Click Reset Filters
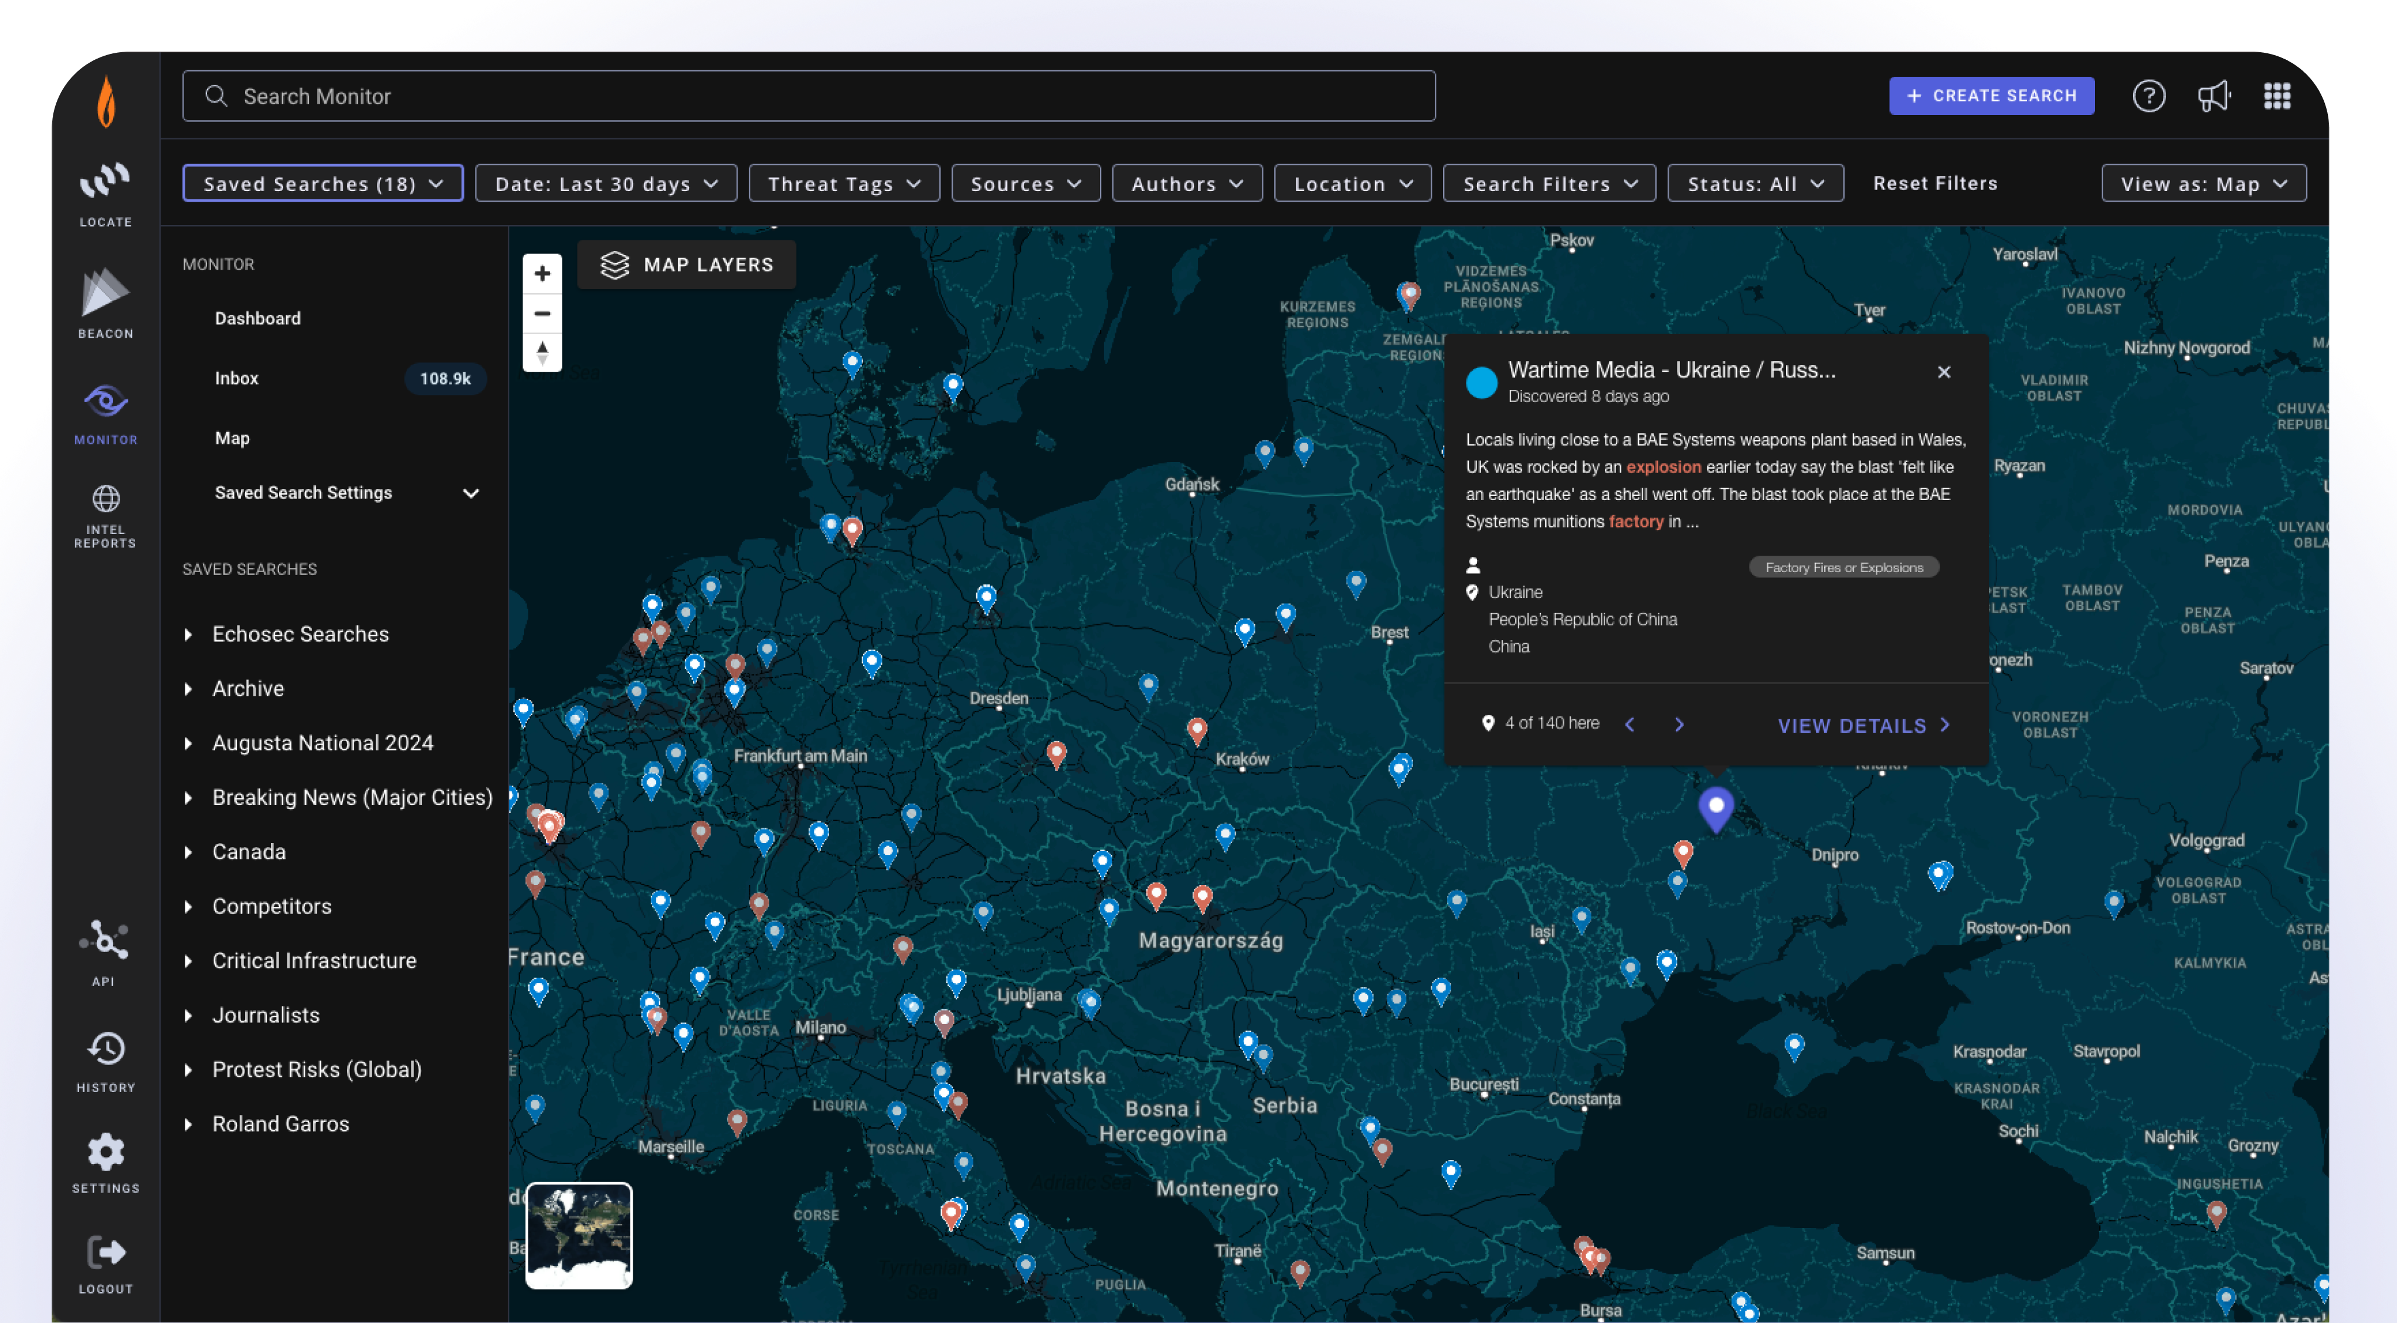The image size is (2397, 1323). tap(1934, 183)
